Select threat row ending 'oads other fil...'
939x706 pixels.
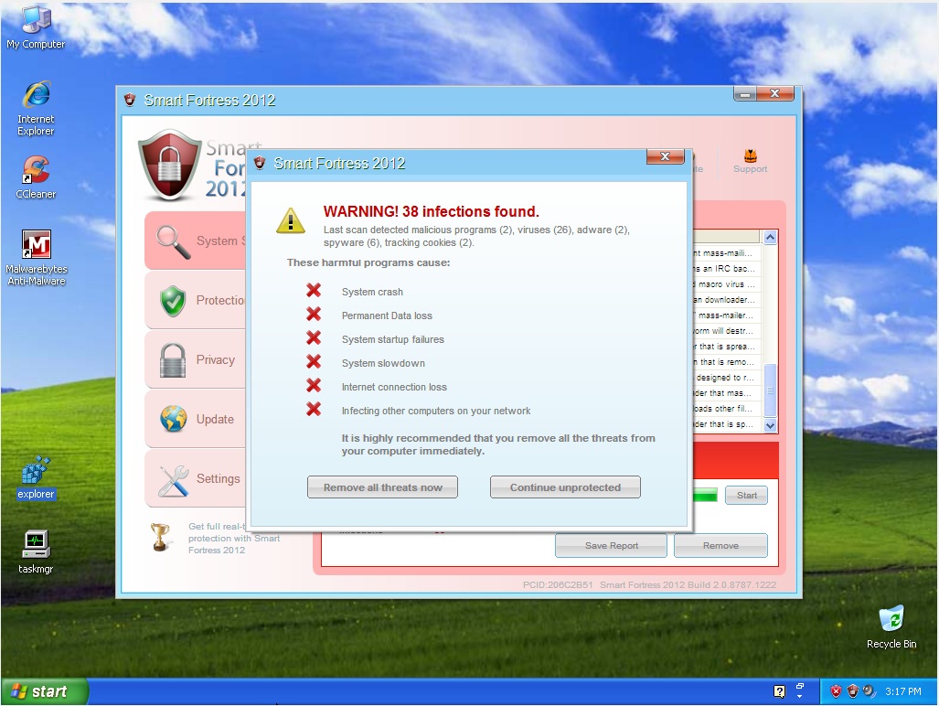(726, 409)
